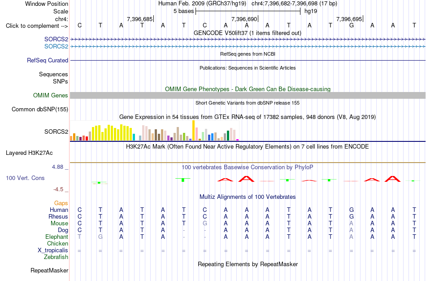
Task: Open 'Gene Expression in 54 tissues from GTEx' title
Action: [248, 117]
